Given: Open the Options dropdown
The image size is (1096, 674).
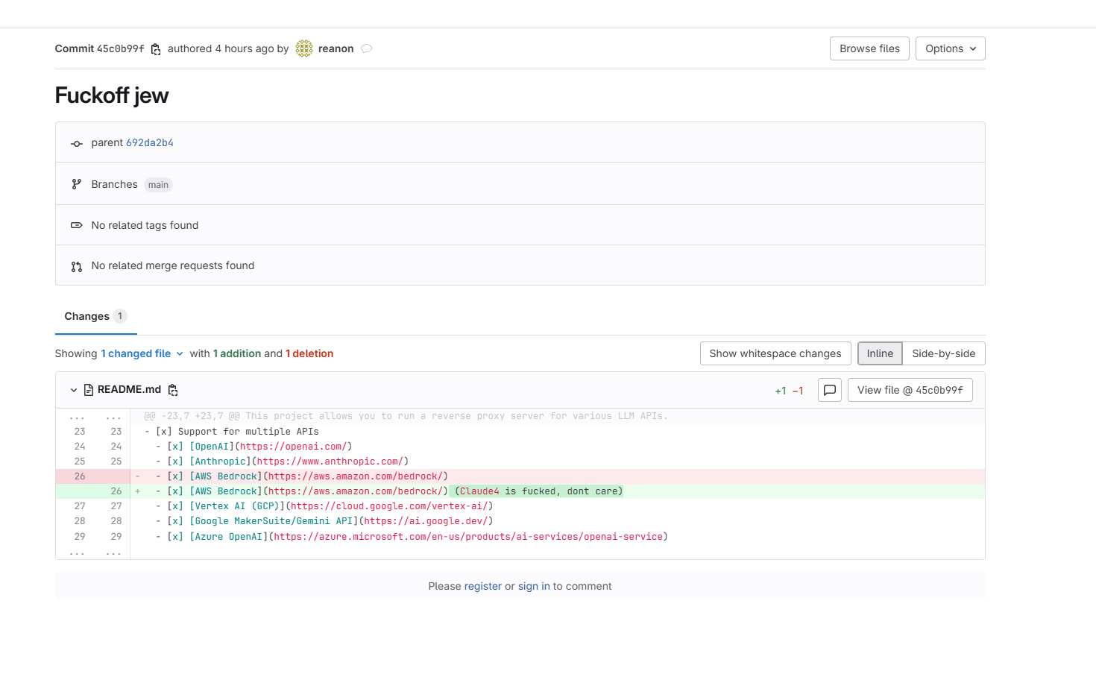Looking at the screenshot, I should click(950, 48).
